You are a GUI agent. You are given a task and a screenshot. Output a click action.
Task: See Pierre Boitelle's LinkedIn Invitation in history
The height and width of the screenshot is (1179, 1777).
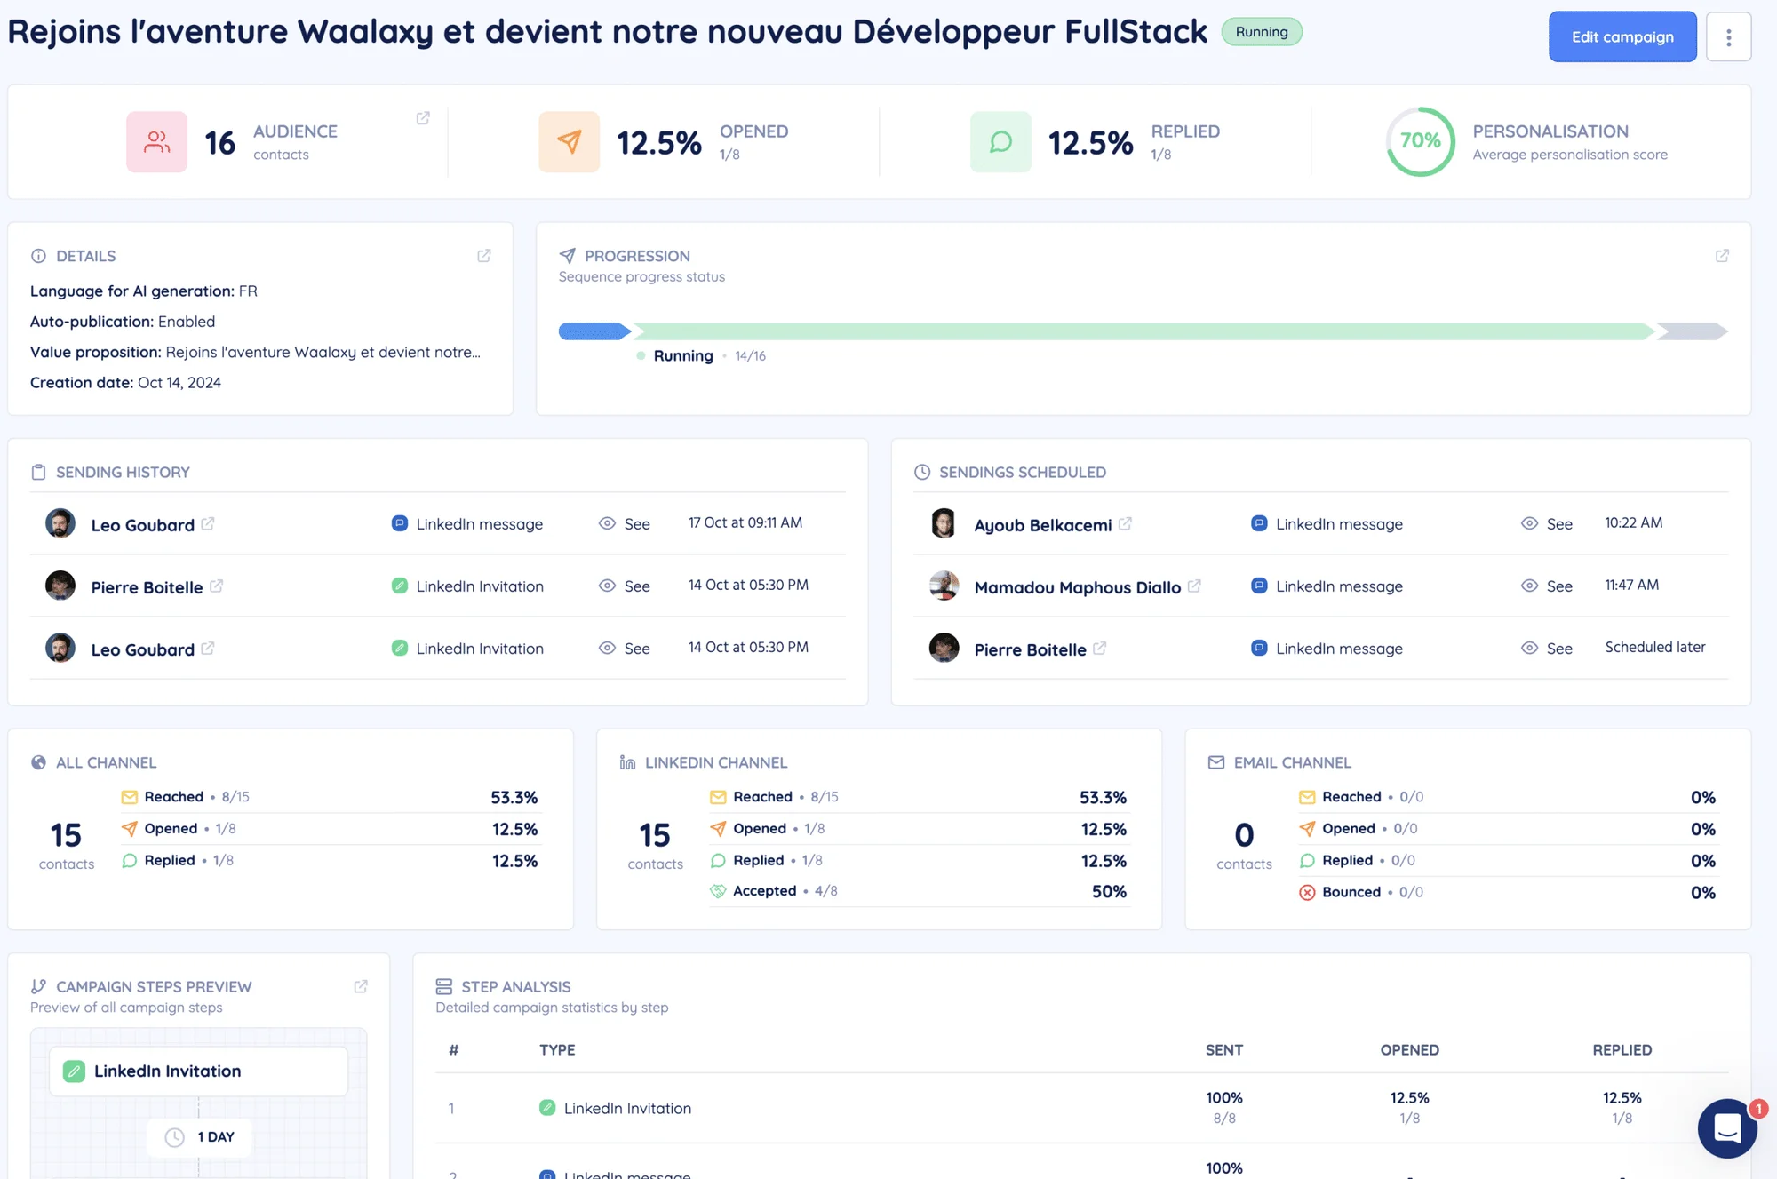point(625,586)
